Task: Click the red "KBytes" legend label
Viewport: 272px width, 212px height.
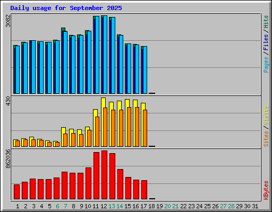Action: (x=266, y=190)
